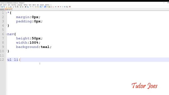The height and width of the screenshot is (95, 169).
Task: Click the Close All toolbar icon
Action: click(x=8, y=7)
